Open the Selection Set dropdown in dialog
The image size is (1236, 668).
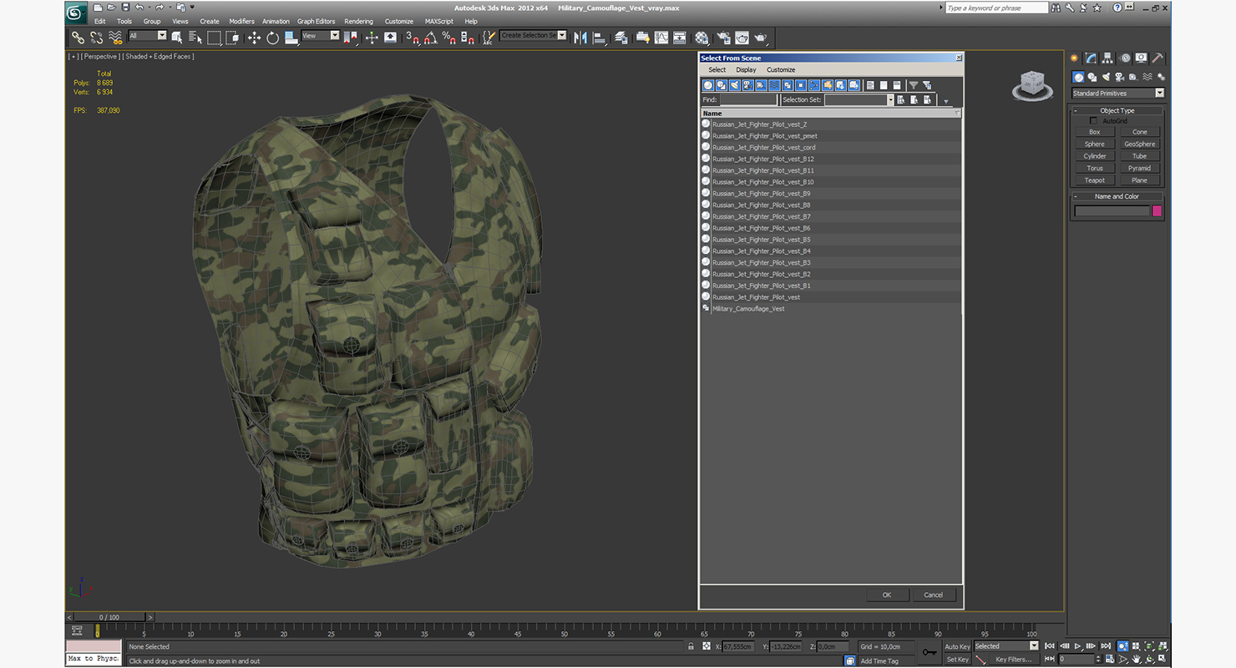(890, 100)
